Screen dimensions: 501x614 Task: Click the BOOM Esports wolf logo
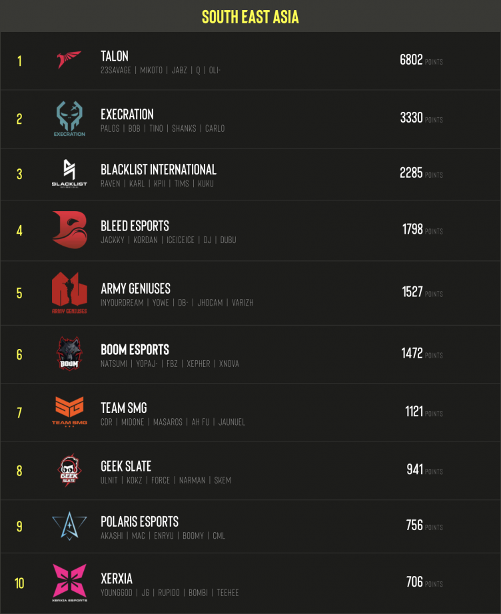(69, 354)
